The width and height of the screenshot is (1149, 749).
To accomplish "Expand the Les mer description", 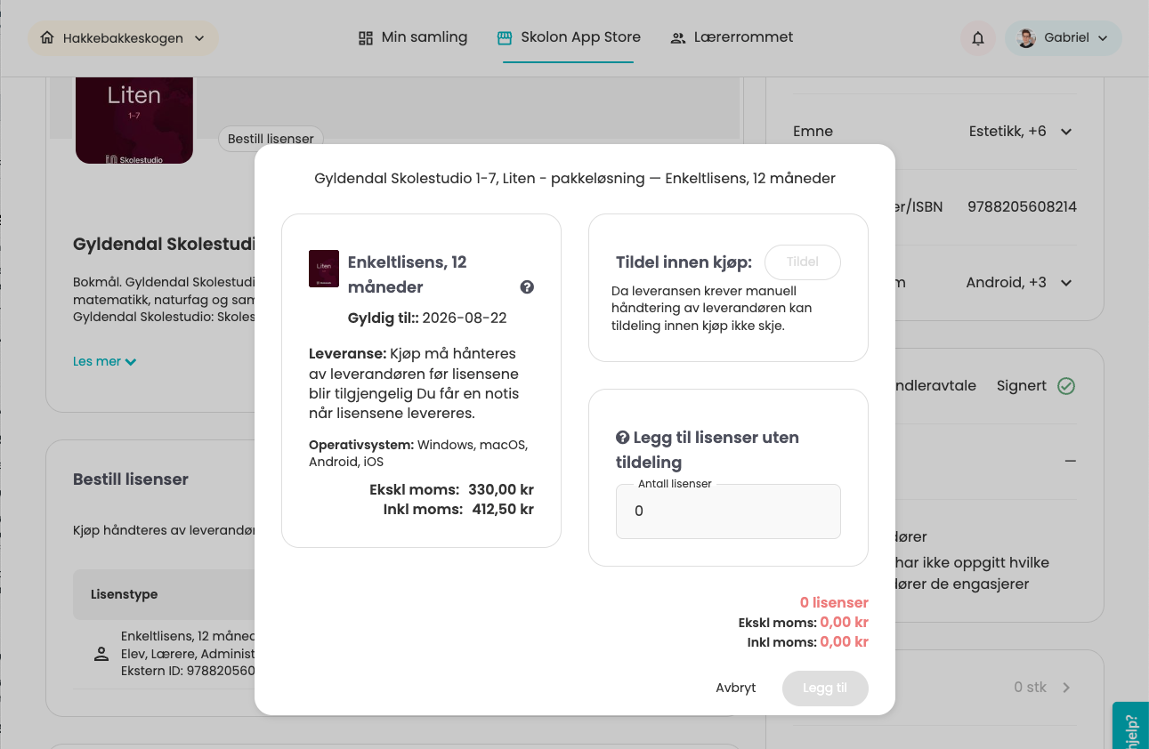I will coord(104,361).
